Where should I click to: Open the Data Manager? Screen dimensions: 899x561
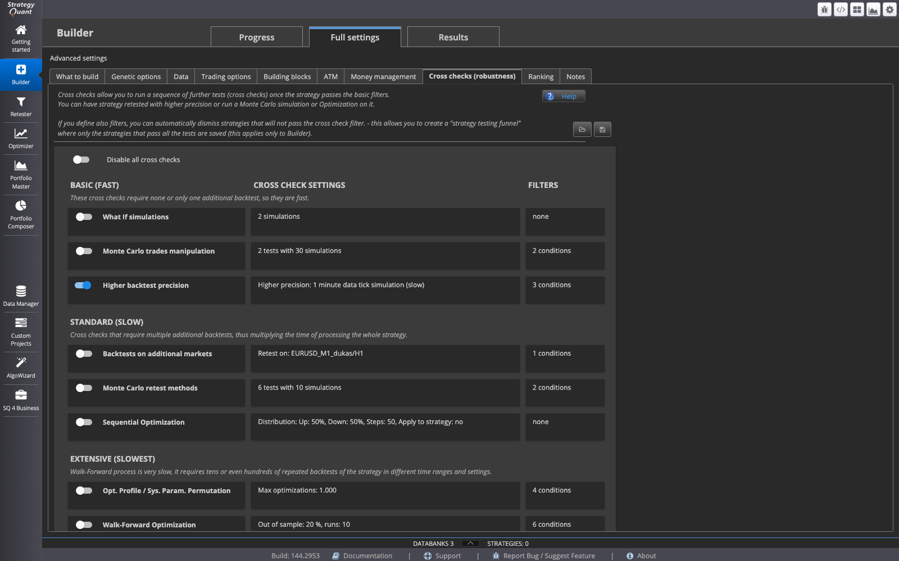click(21, 296)
